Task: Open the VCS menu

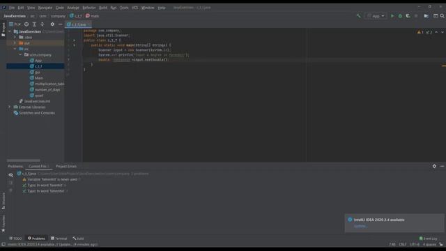Action: pyautogui.click(x=134, y=8)
